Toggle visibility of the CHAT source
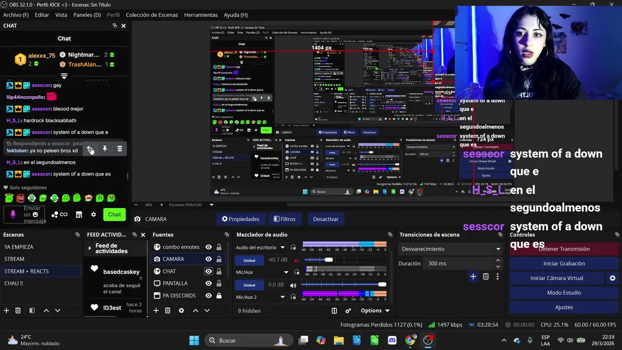 208,271
